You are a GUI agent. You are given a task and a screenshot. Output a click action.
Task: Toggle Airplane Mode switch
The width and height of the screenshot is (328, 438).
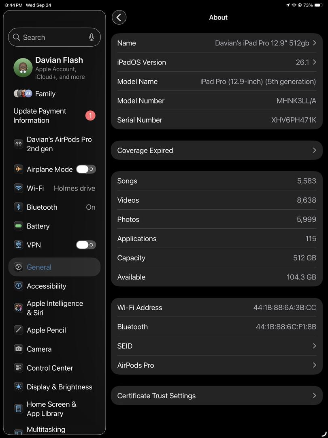click(86, 169)
